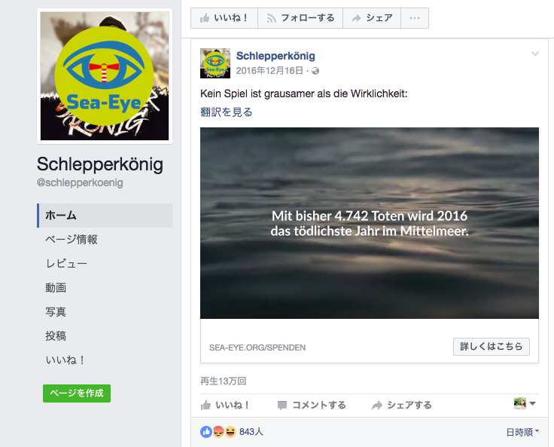554x447 pixels.
Task: Click the 詳しくはこちら button
Action: coord(491,347)
